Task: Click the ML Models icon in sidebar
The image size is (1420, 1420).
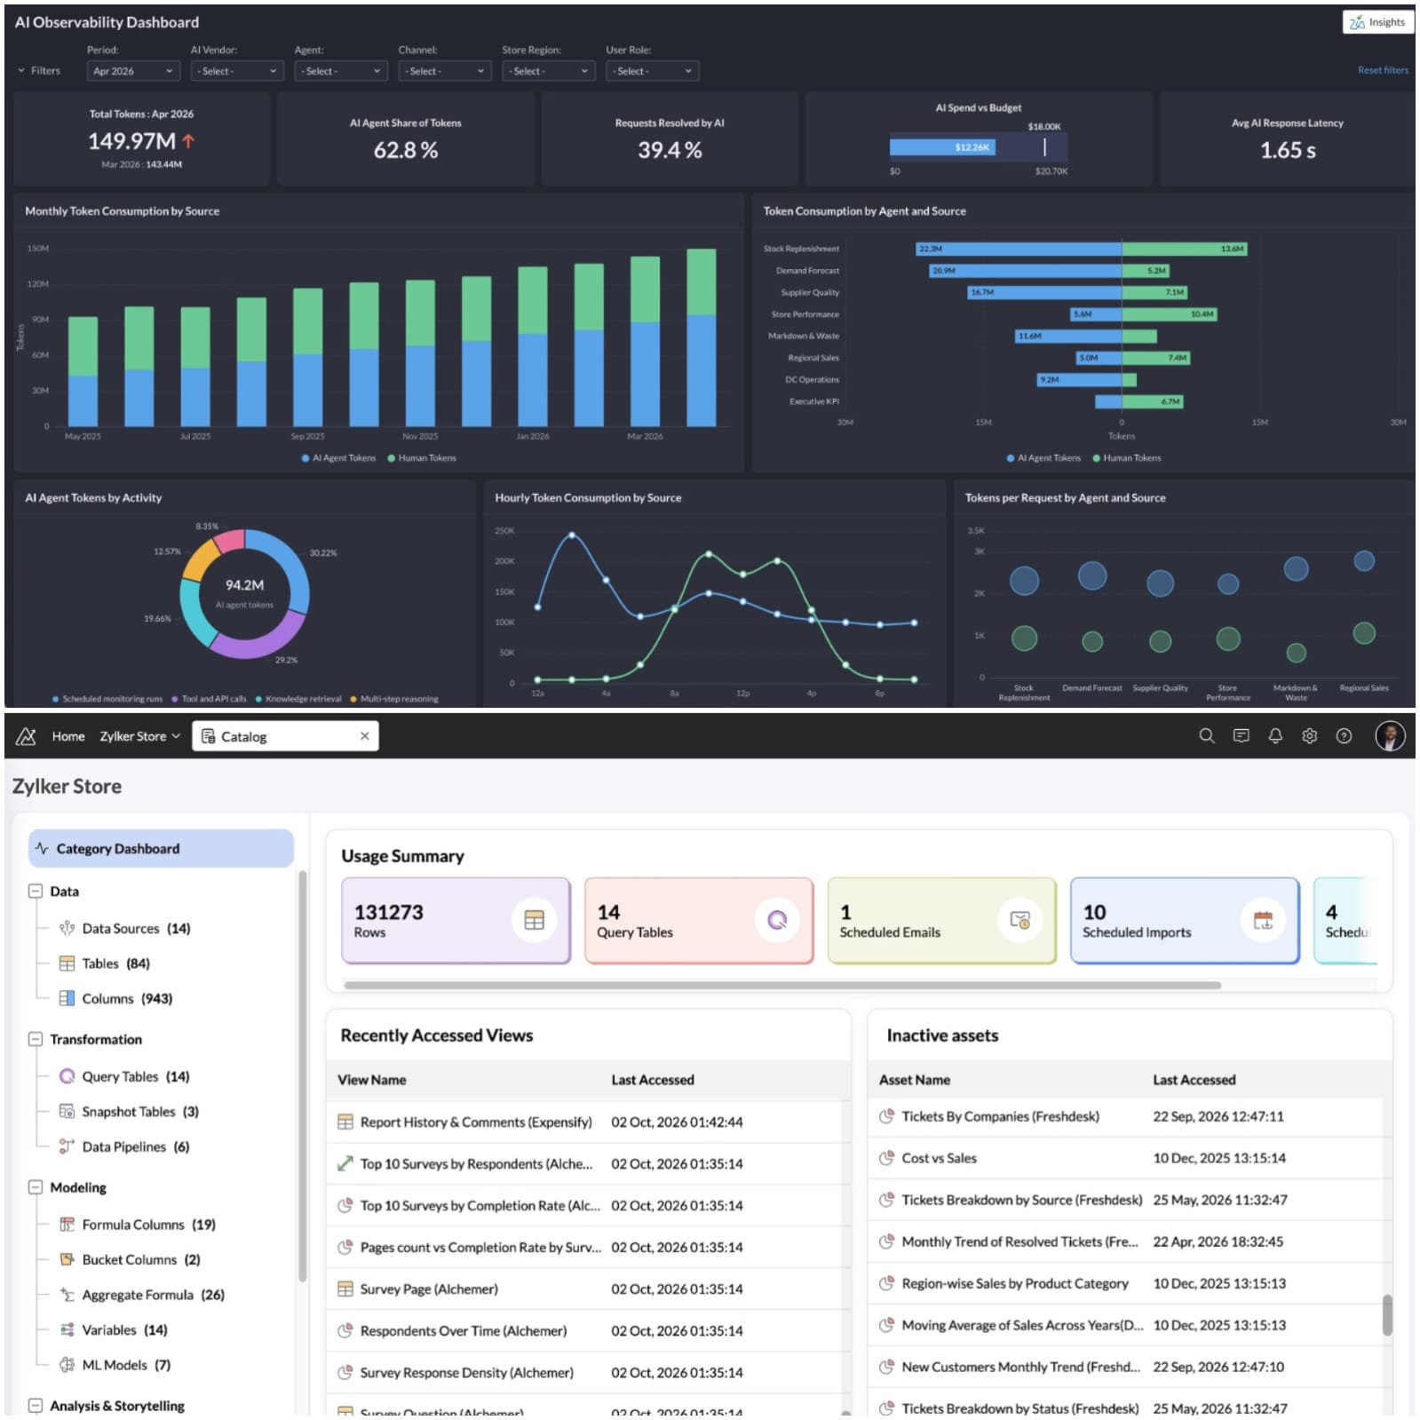Action: tap(67, 1365)
